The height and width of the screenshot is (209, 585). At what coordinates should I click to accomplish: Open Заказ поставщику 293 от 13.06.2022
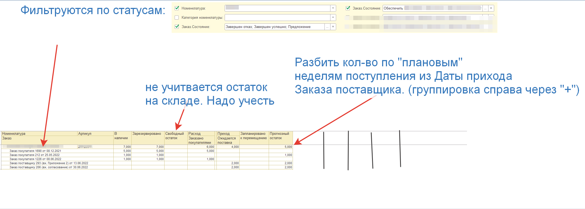tap(49, 163)
